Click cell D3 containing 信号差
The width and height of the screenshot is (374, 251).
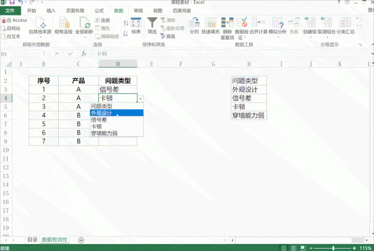(118, 89)
